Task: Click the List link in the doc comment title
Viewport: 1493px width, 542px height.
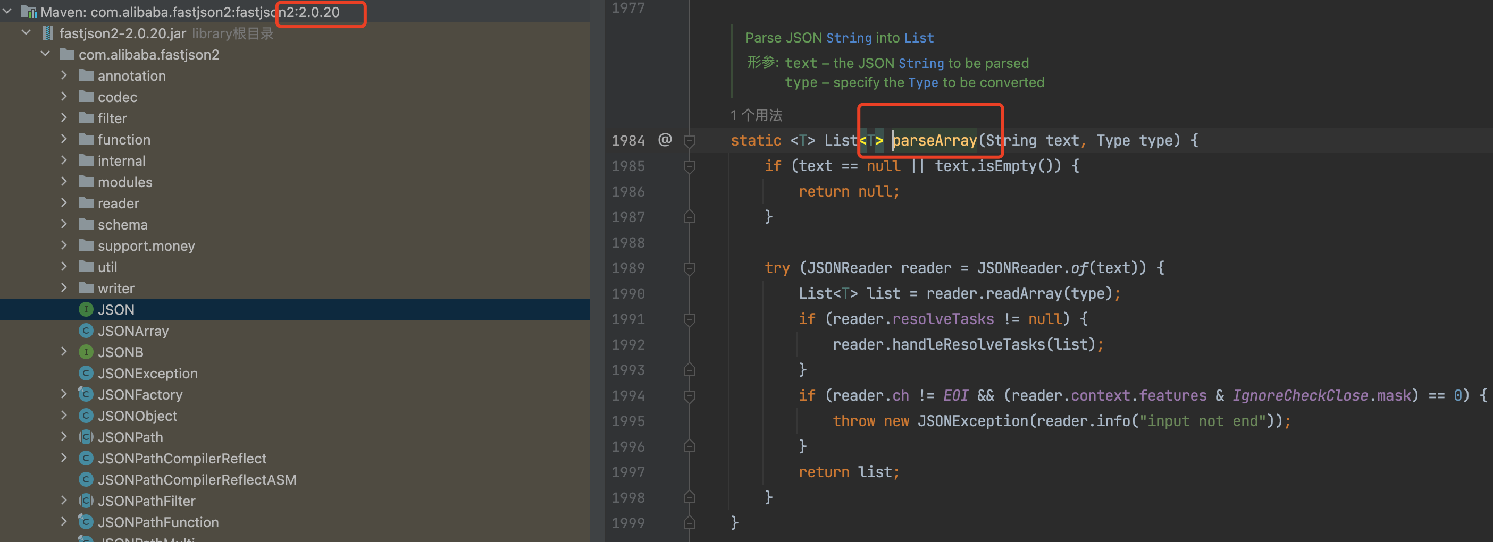Action: 919,38
